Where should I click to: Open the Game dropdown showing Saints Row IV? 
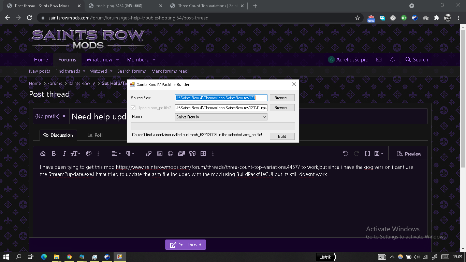click(x=221, y=117)
